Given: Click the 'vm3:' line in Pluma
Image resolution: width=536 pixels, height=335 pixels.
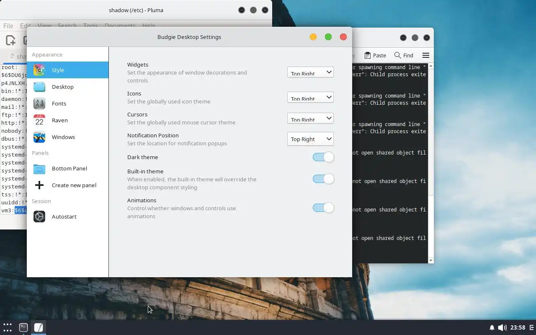Looking at the screenshot, I should point(14,210).
